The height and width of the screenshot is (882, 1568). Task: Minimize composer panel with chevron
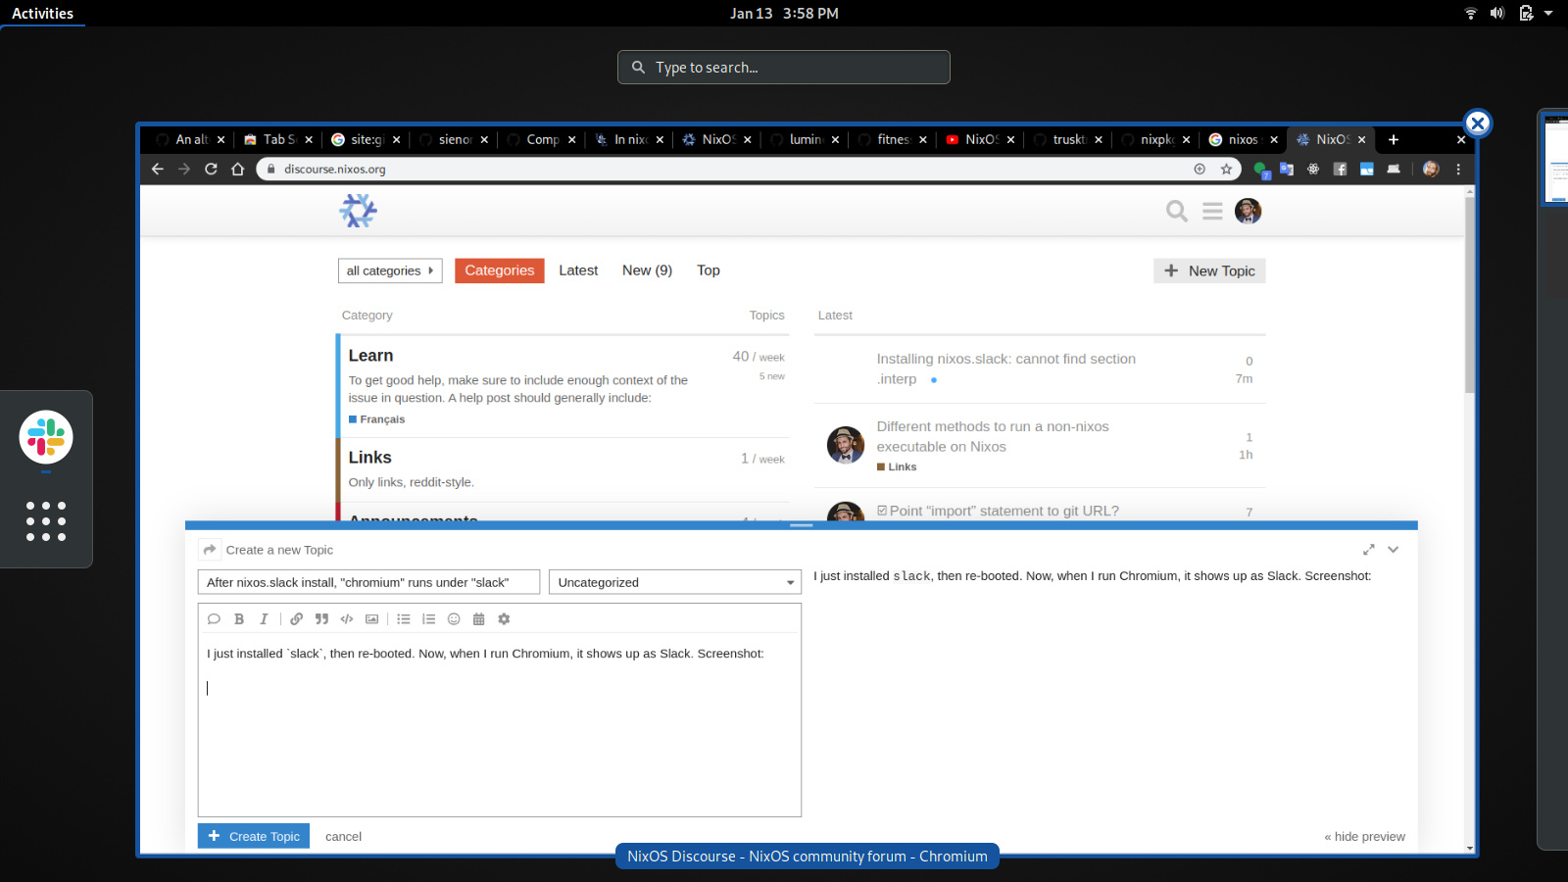(x=1394, y=550)
